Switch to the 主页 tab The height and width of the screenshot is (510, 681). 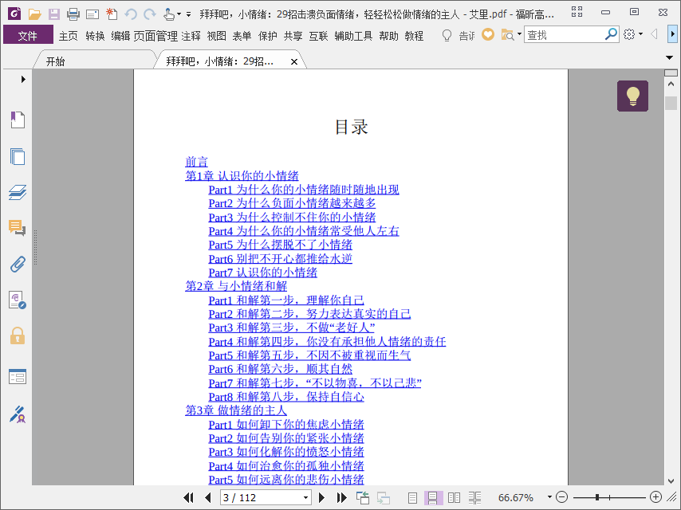(x=69, y=36)
